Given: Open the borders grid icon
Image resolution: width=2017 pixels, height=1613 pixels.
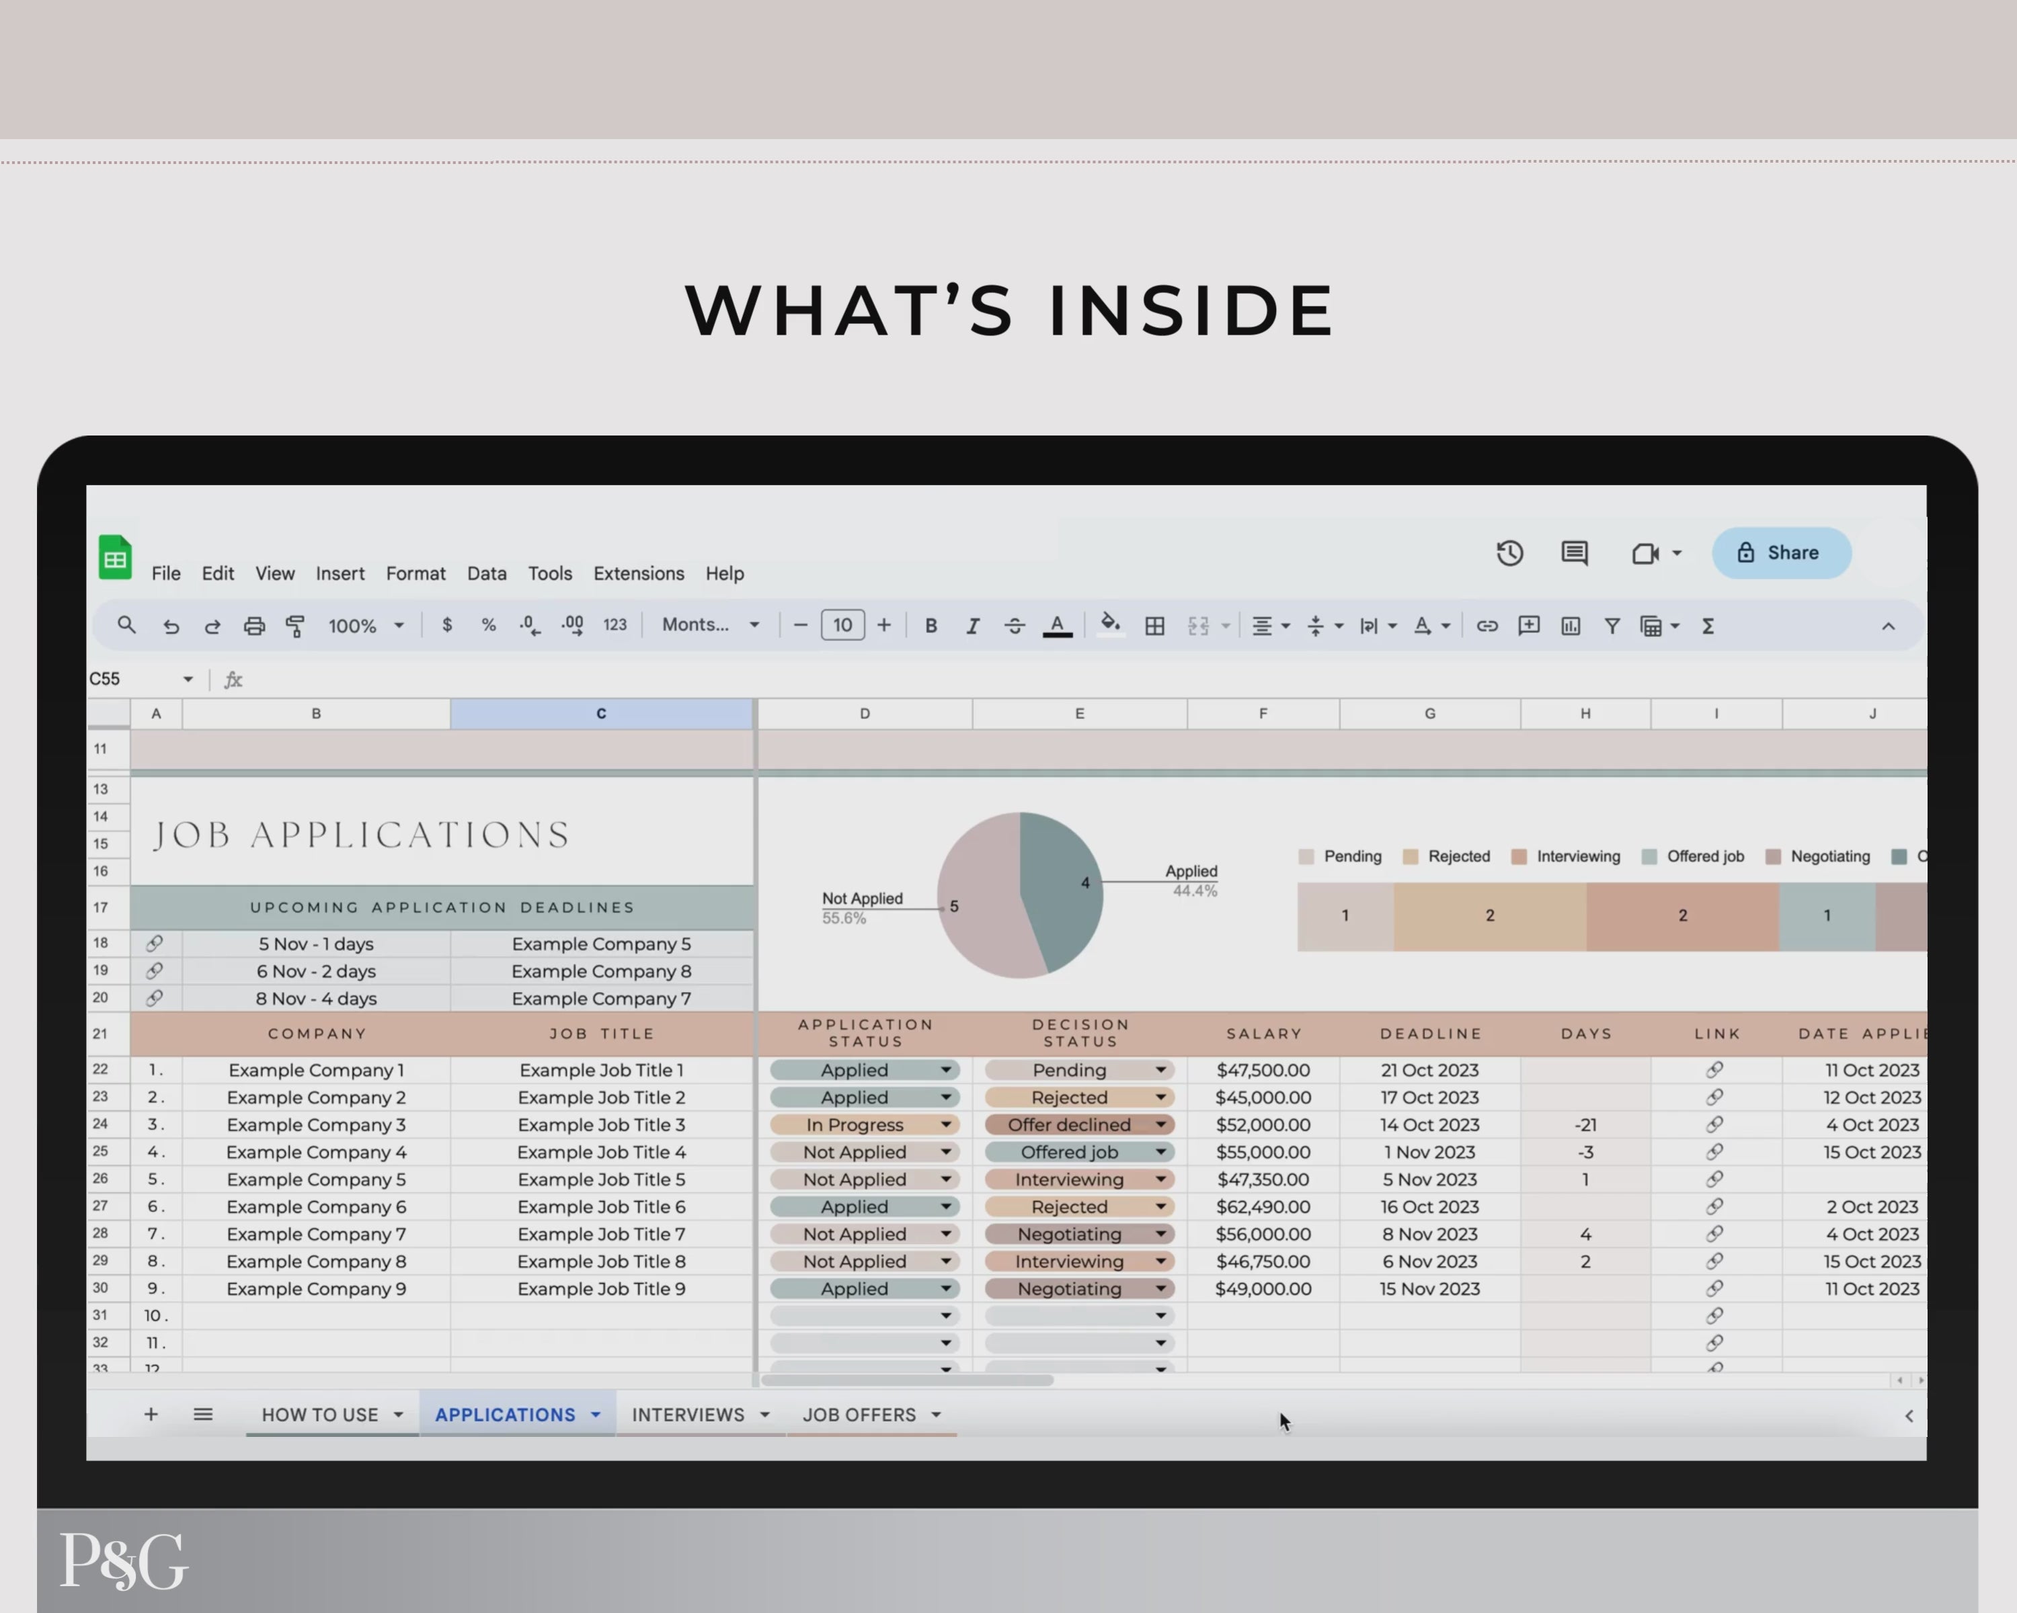Looking at the screenshot, I should click(x=1154, y=626).
